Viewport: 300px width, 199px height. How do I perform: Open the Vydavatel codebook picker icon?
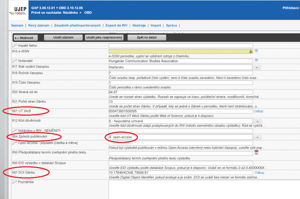point(257,61)
